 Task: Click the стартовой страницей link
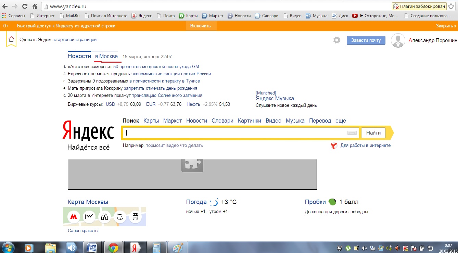coord(75,39)
